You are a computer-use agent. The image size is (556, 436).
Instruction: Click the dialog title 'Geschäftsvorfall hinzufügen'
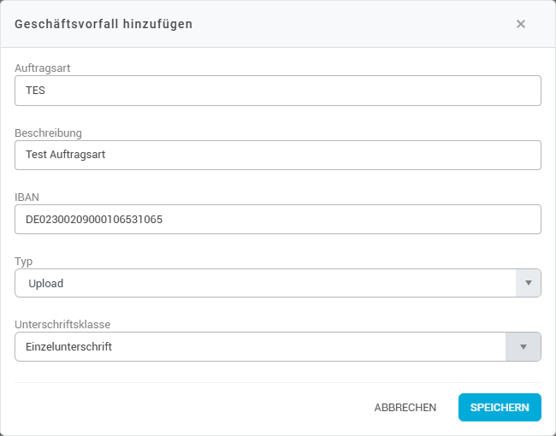click(104, 24)
